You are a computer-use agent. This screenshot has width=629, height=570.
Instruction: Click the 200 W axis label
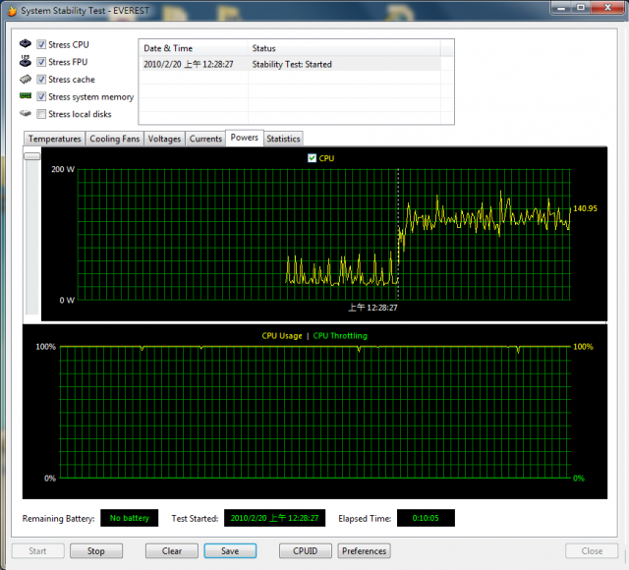(63, 169)
